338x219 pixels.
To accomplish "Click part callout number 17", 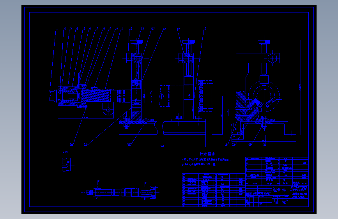I will coord(86,145).
